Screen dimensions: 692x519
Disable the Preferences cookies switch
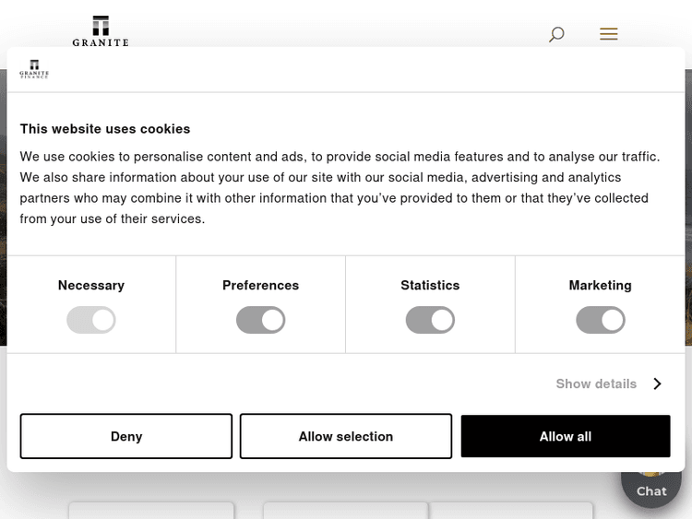261,320
